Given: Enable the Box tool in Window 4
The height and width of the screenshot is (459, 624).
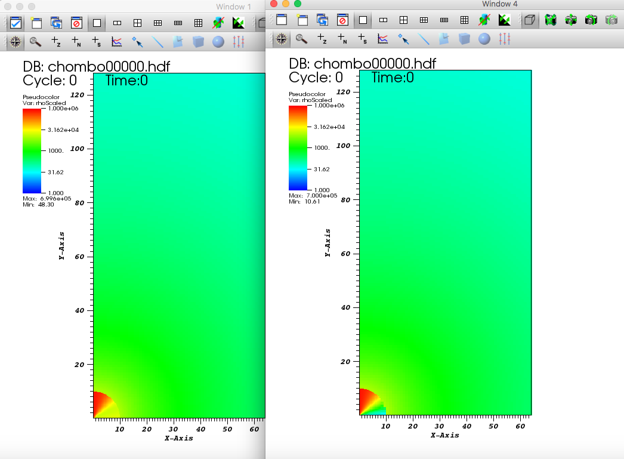Looking at the screenshot, I should tap(464, 39).
